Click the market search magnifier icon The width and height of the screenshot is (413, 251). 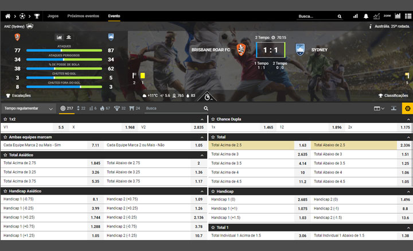point(206,109)
